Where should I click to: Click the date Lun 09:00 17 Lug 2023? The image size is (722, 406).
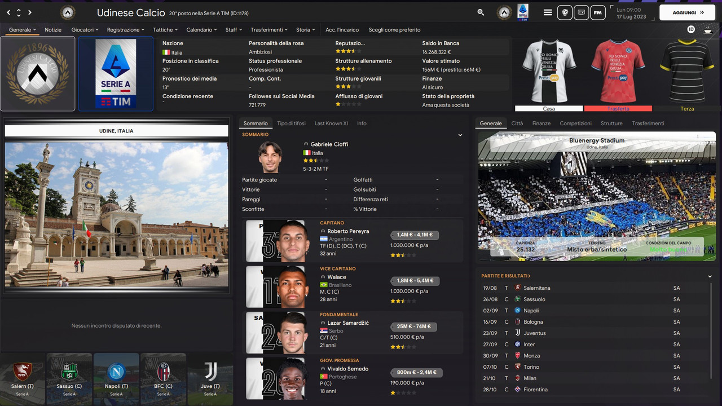tap(631, 13)
